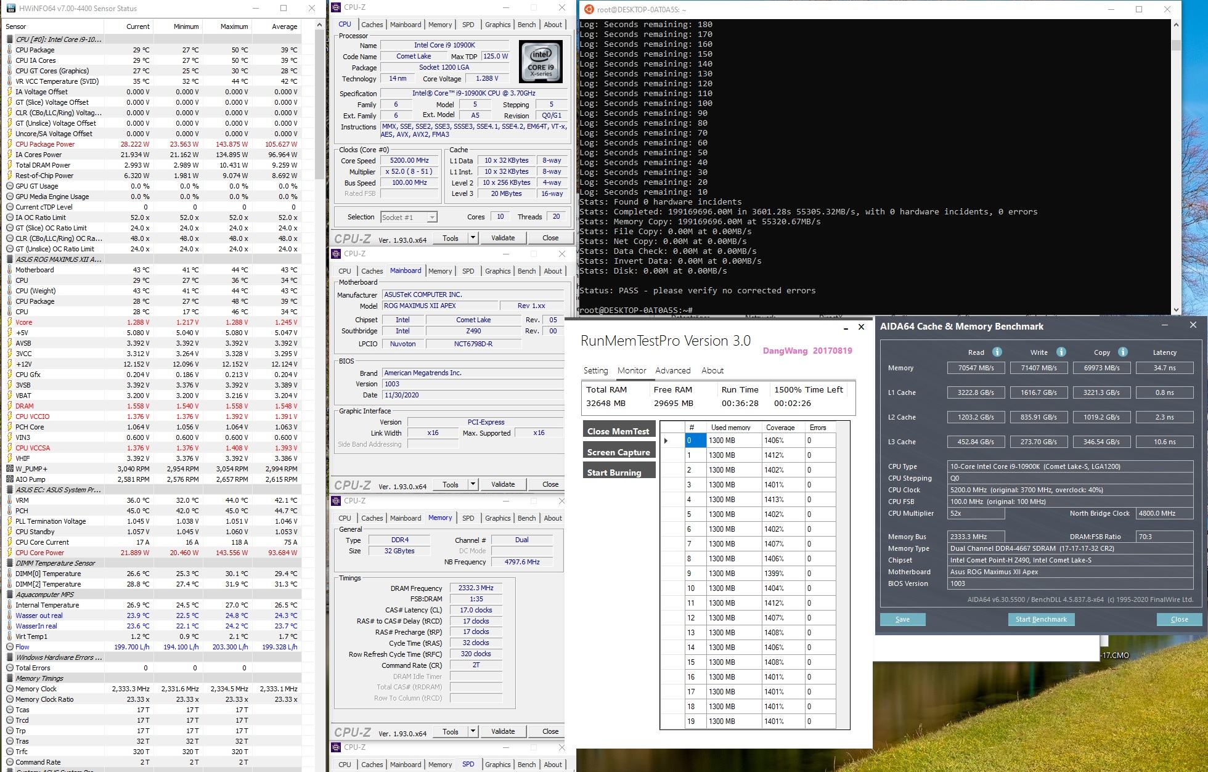
Task: Click the Save button in AIDA64
Action: [x=902, y=619]
